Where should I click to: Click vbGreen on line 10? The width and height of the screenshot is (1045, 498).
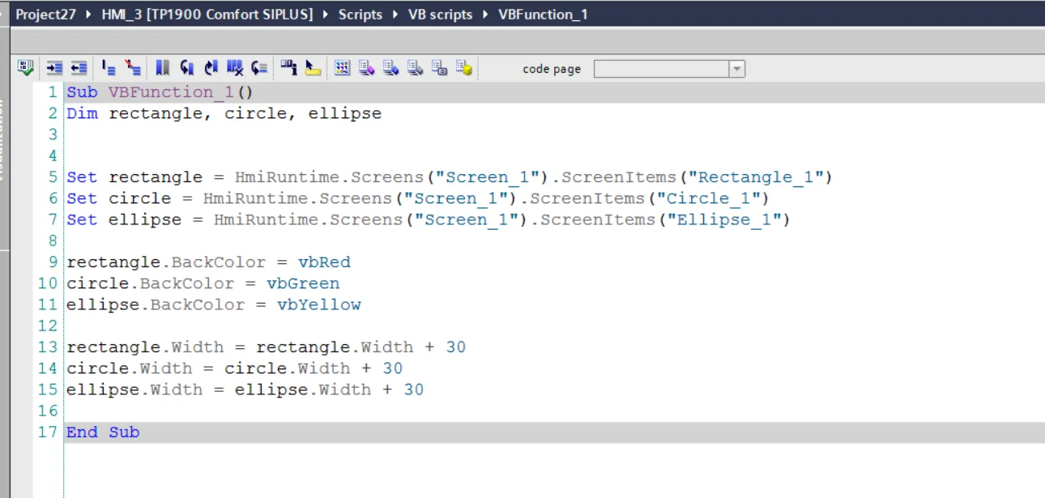pos(303,283)
